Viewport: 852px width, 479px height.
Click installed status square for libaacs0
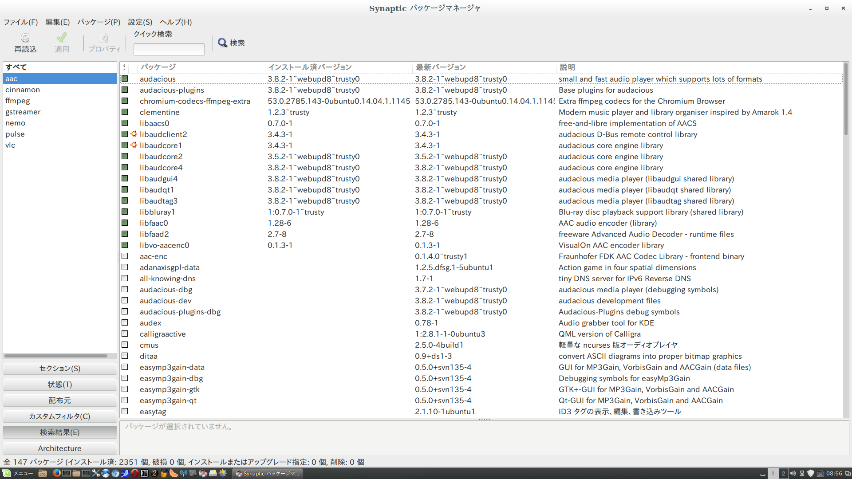click(x=125, y=123)
